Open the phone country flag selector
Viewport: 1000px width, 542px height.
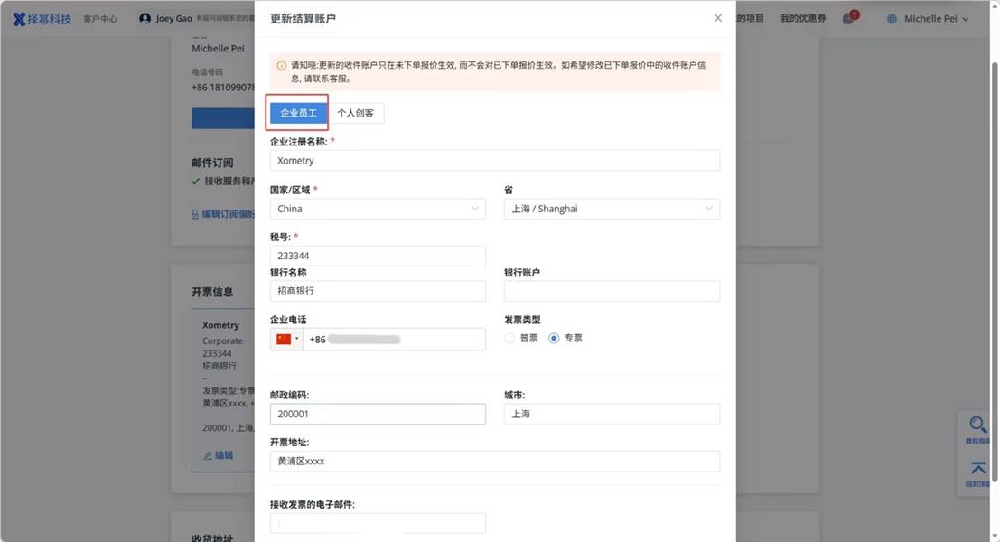pos(287,340)
